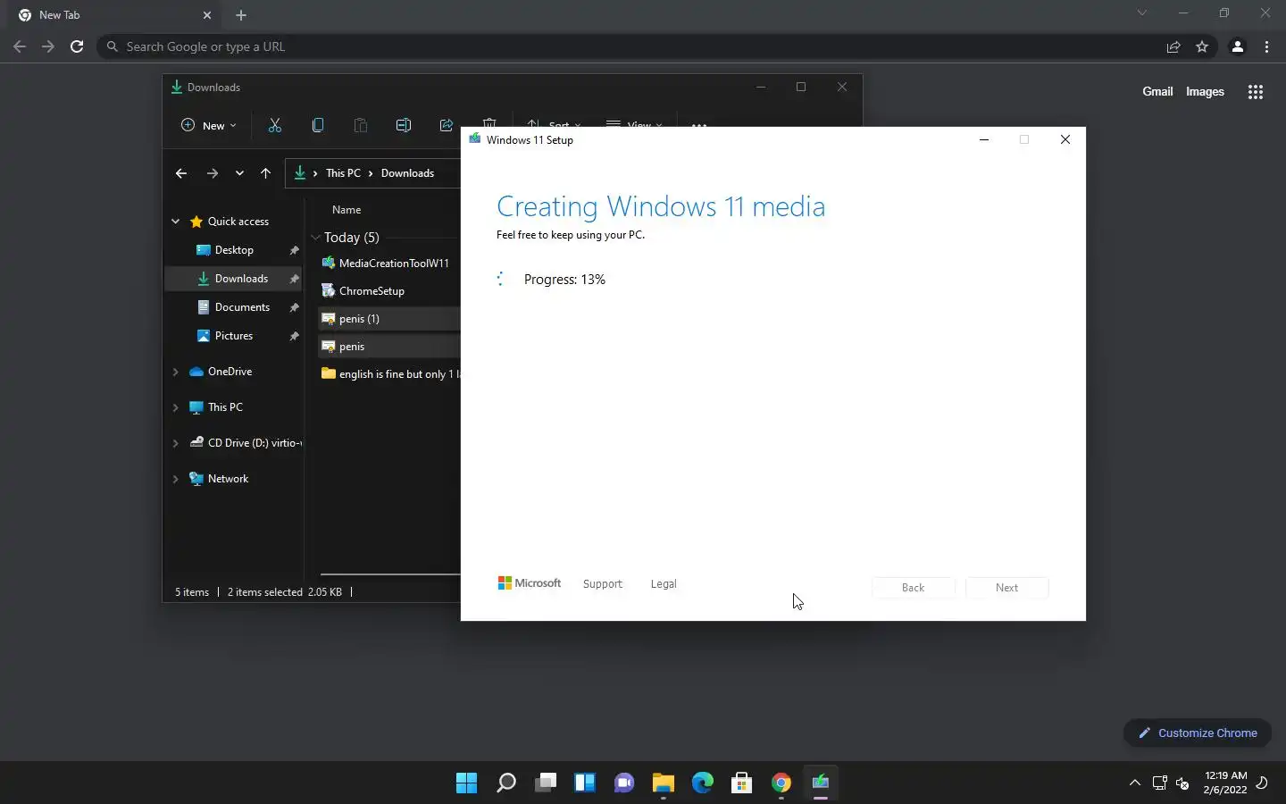Click the Rename icon in Downloads toolbar
The height and width of the screenshot is (804, 1286).
[x=404, y=125]
